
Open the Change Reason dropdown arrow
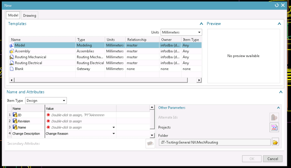coord(113,133)
